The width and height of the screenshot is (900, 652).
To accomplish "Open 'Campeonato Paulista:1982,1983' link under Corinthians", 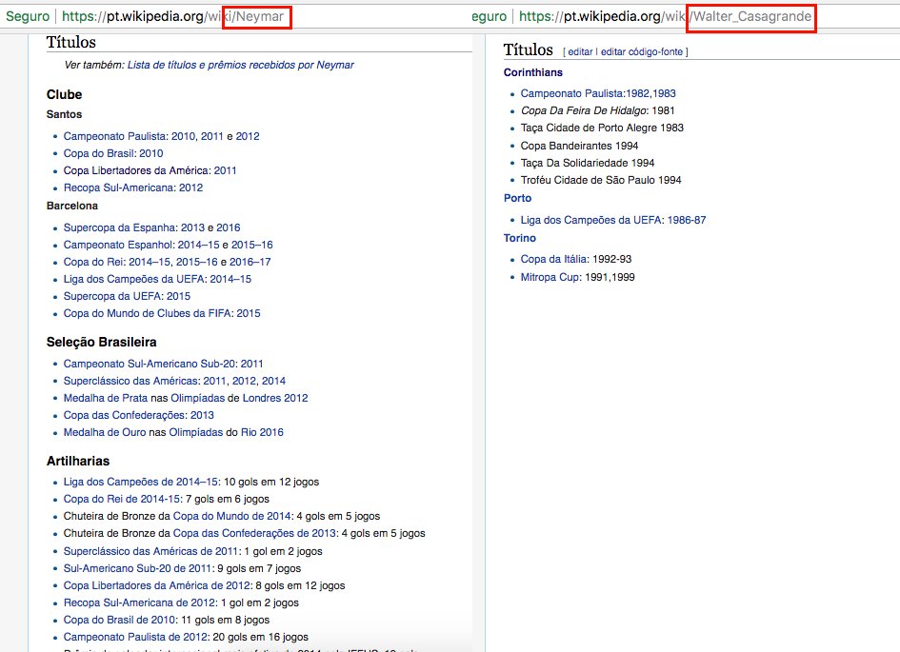I will pyautogui.click(x=598, y=93).
